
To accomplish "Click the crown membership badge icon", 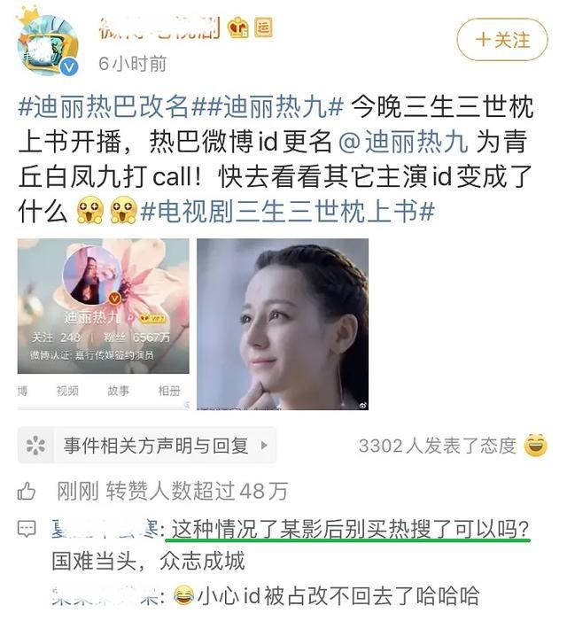I will click(x=238, y=27).
